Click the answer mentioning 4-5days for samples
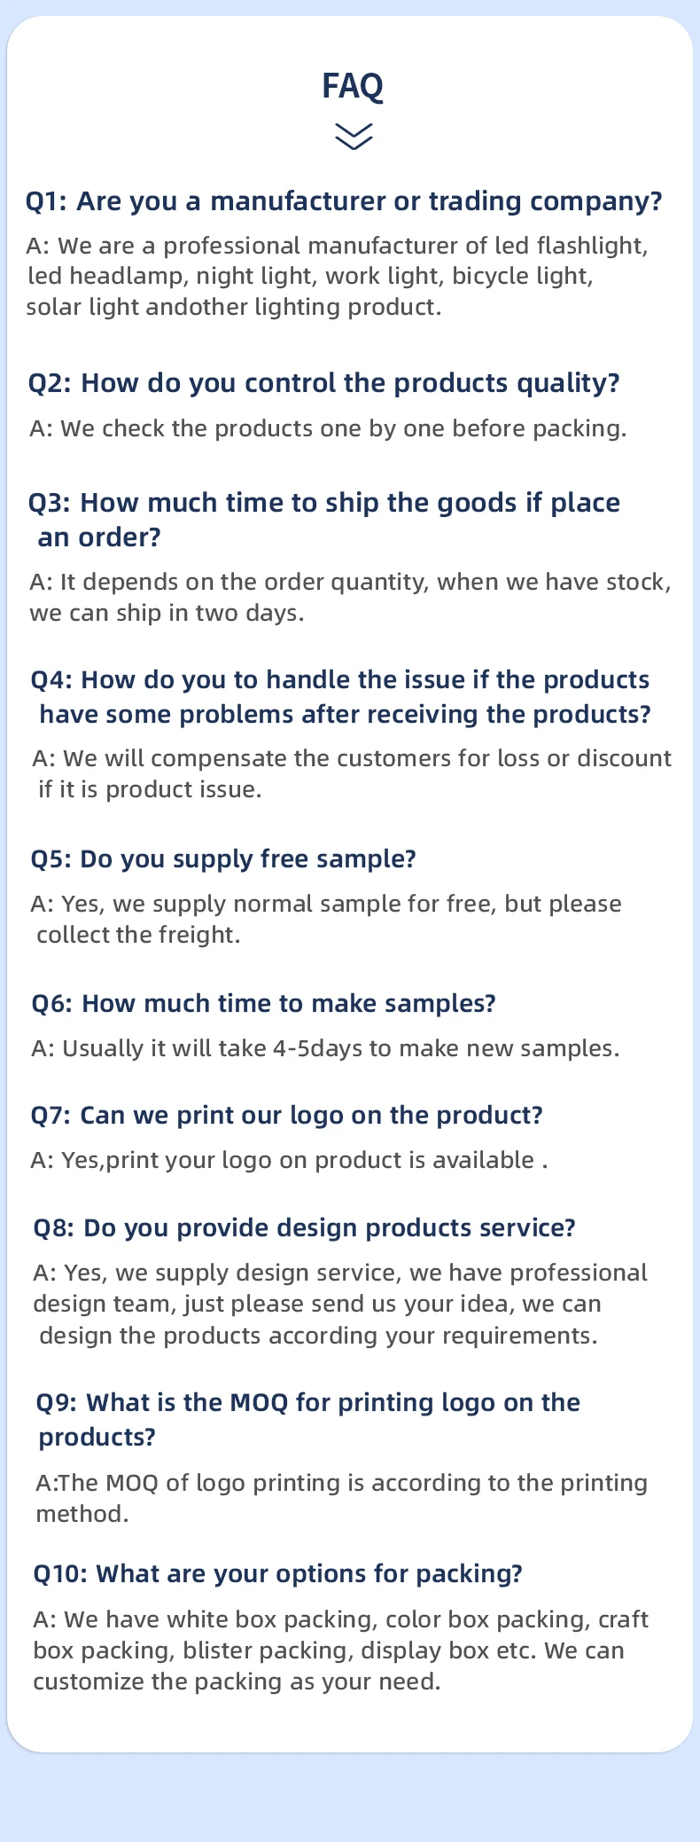700x1842 pixels. point(325,1049)
